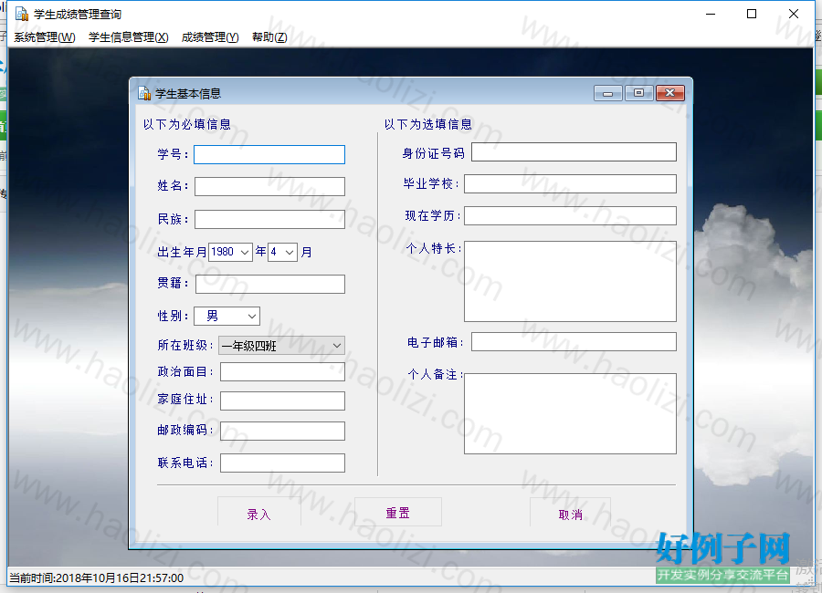This screenshot has width=822, height=593.
Task: Click the 学生基本信息 dialog title icon
Action: click(x=144, y=93)
